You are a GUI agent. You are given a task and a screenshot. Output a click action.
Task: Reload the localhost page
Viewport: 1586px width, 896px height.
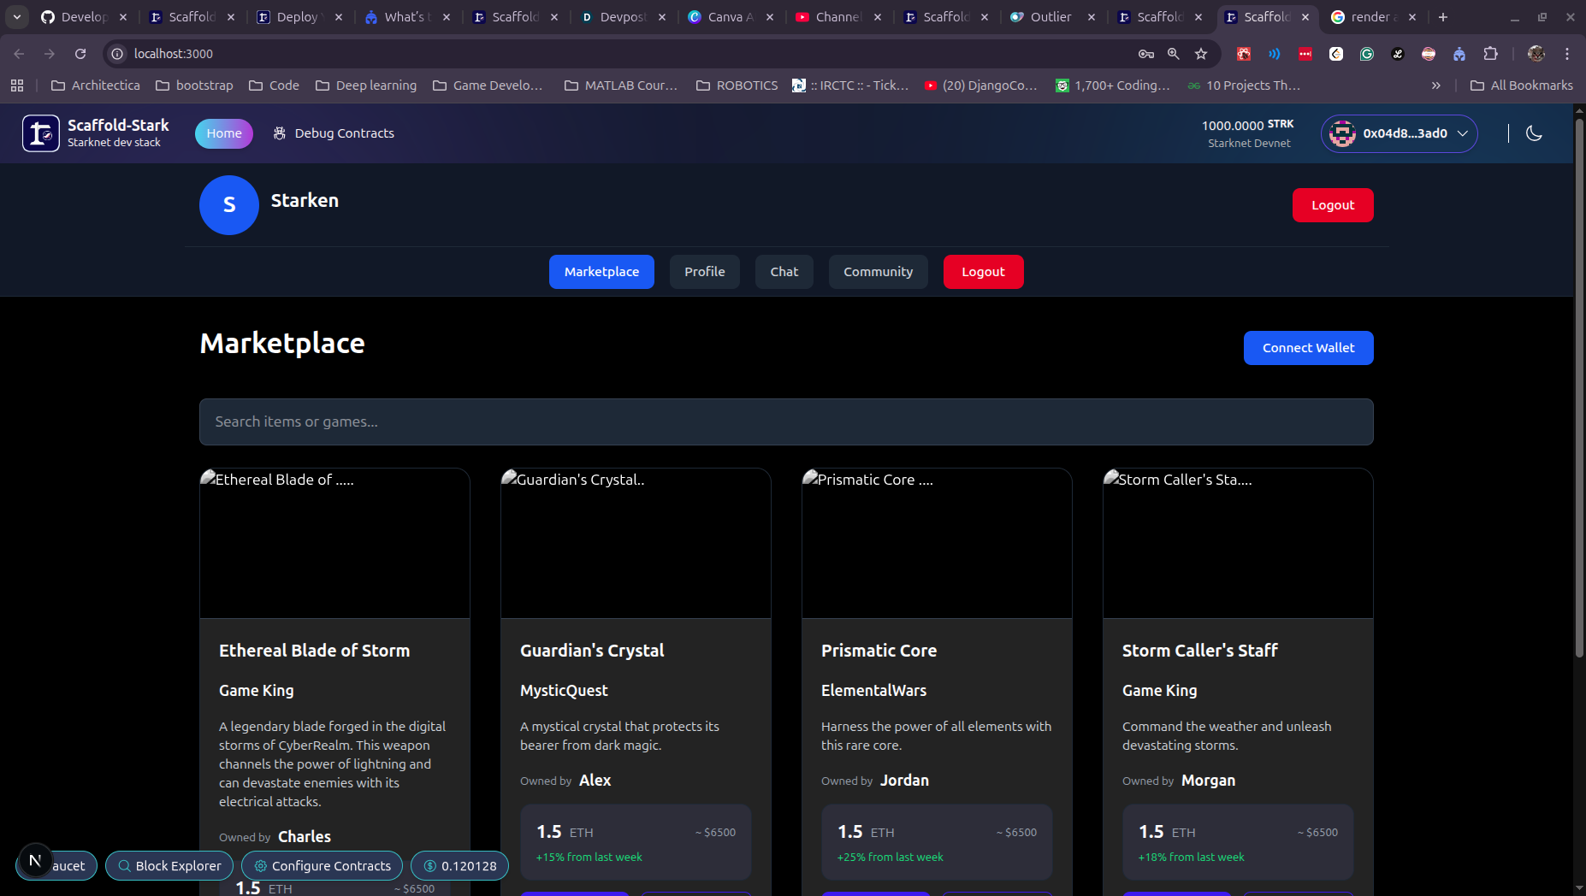[80, 54]
